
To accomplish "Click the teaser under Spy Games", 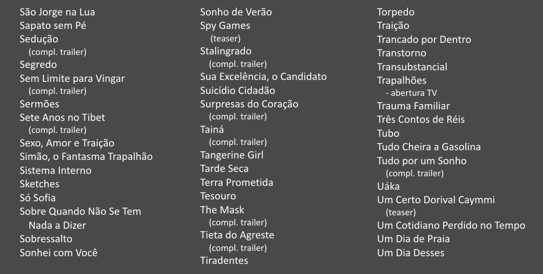I will point(225,39).
